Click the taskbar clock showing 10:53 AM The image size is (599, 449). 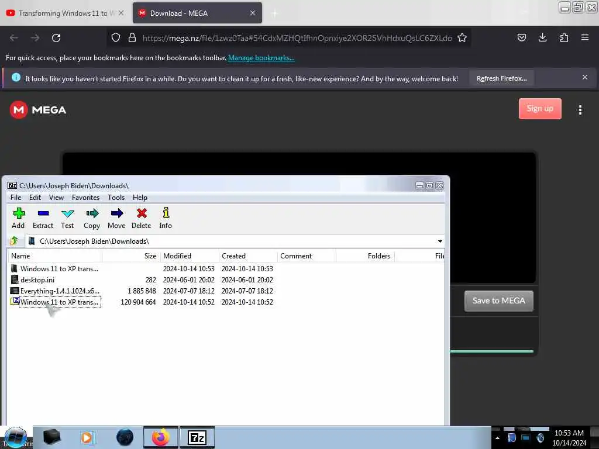[x=569, y=437]
